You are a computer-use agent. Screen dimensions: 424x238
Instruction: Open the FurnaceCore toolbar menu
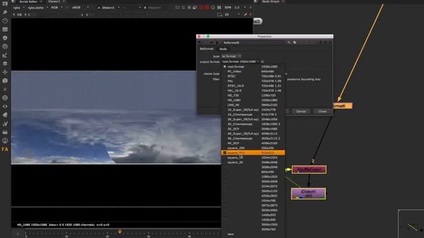click(5, 141)
